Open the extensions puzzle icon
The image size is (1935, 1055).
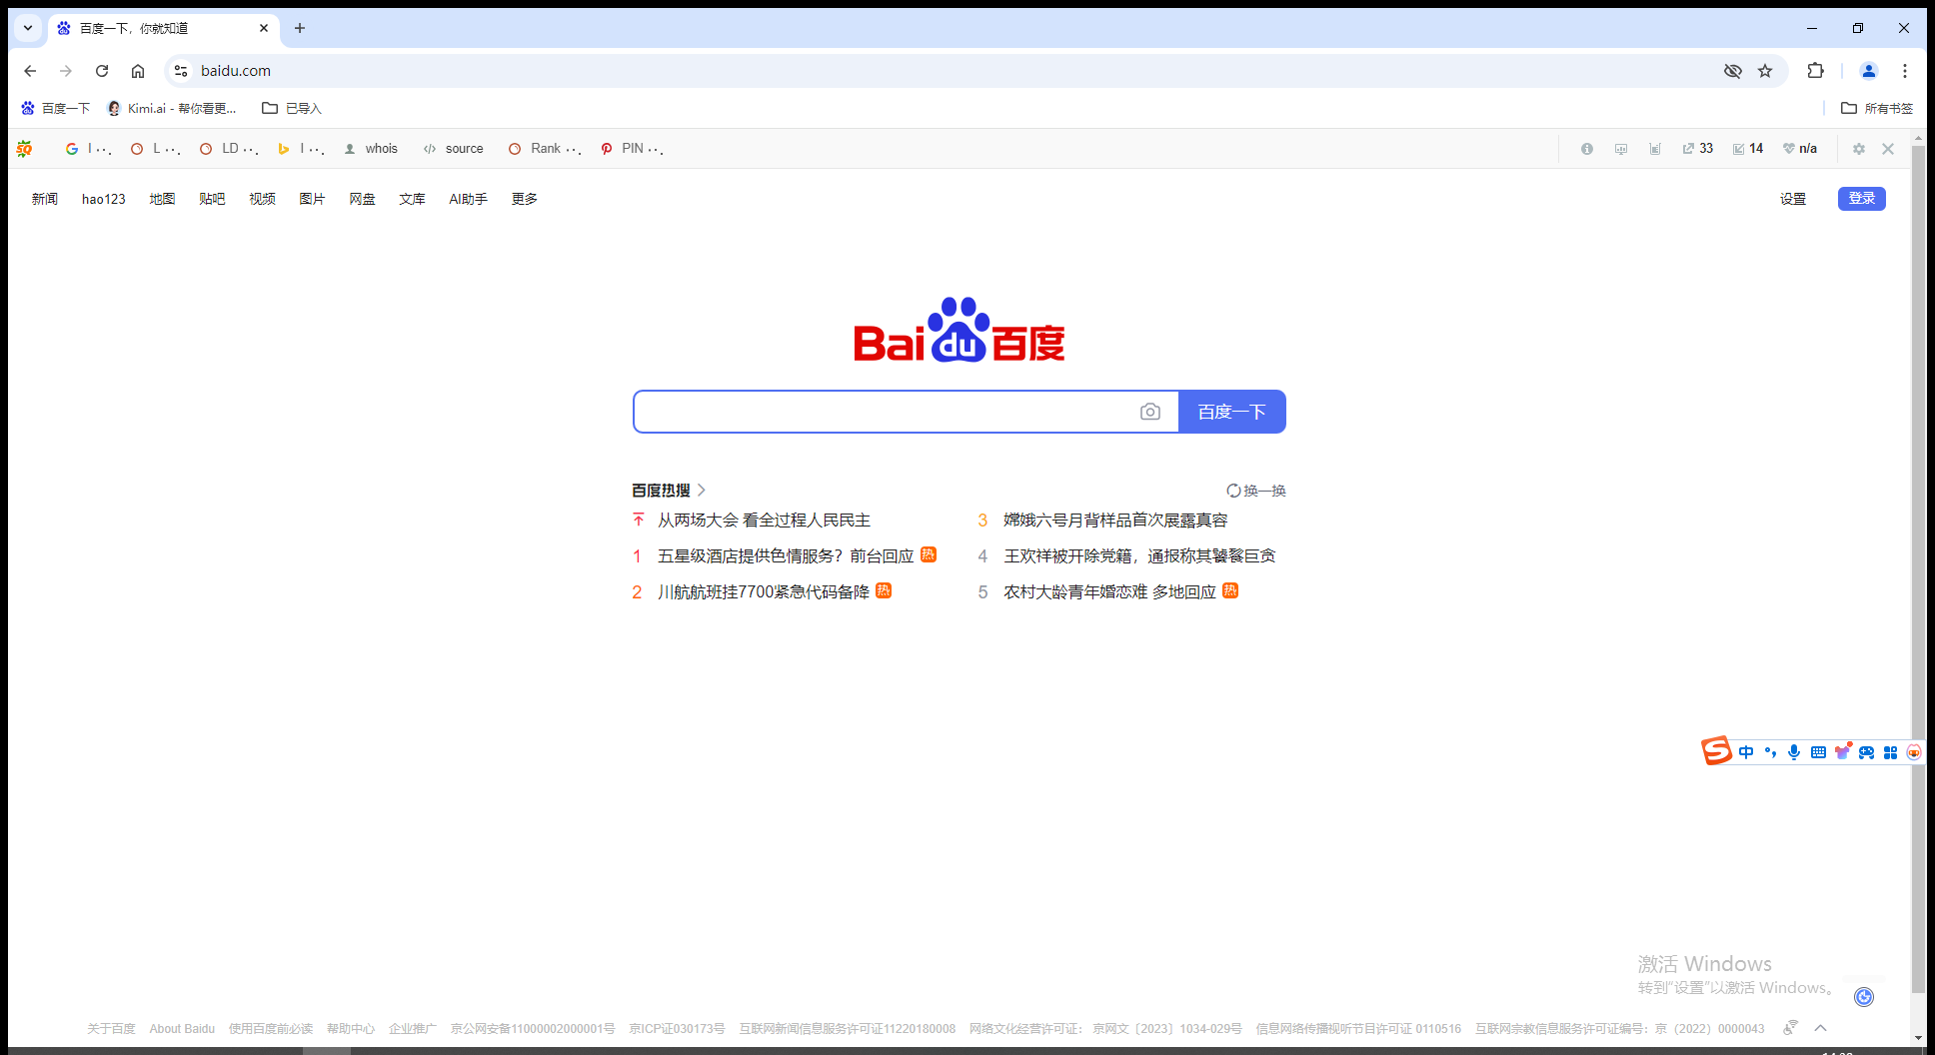[x=1816, y=71]
